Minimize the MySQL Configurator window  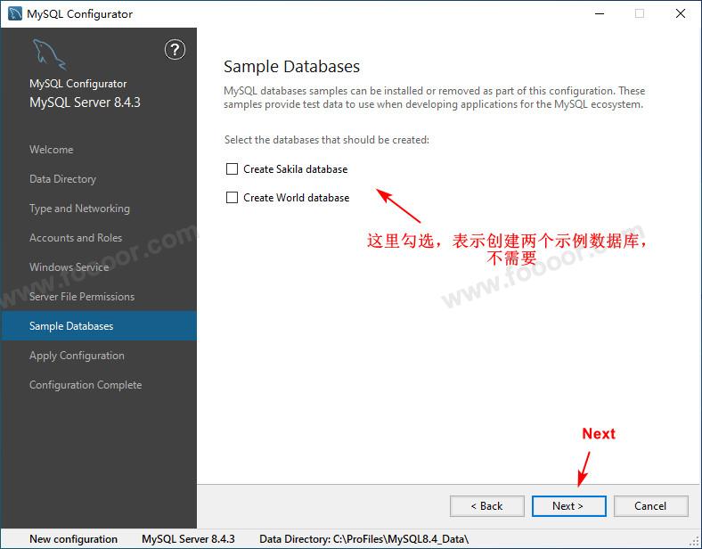pos(598,13)
